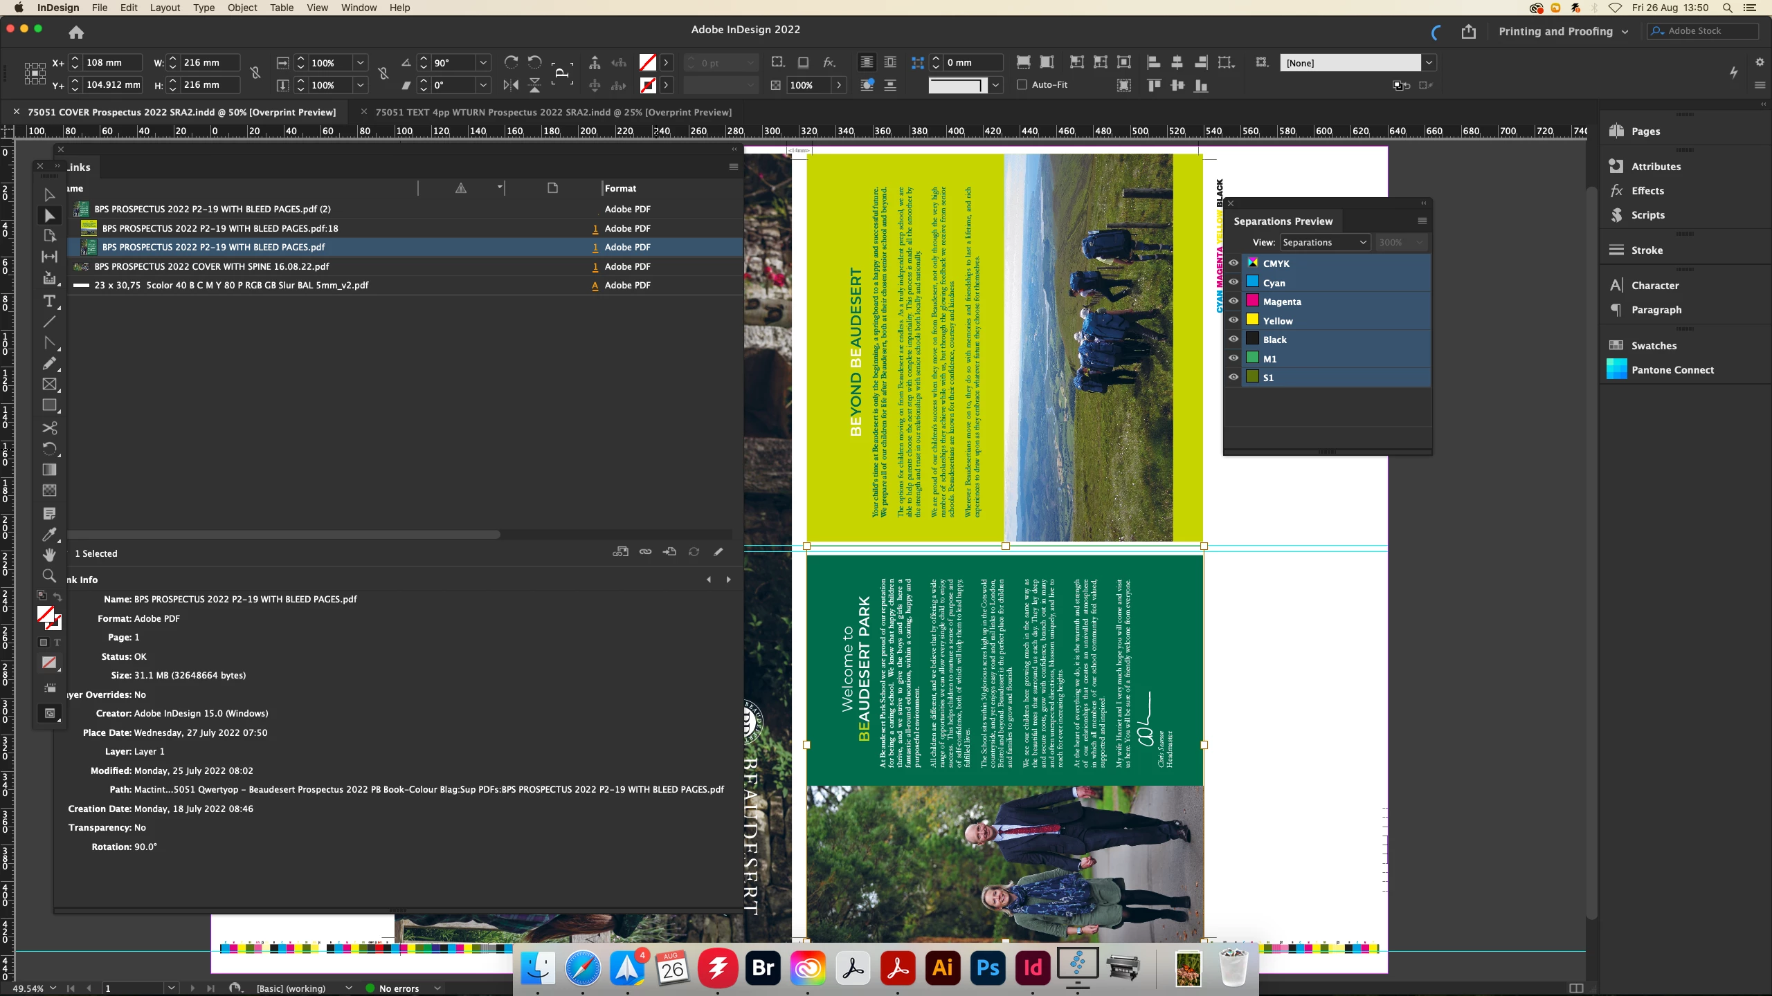Screen dimensions: 1772x996
Task: Open the rotation angle dropdown
Action: [483, 63]
